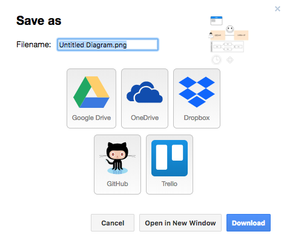This screenshot has width=287, height=240.
Task: Close the Save as dialog
Action: [277, 8]
